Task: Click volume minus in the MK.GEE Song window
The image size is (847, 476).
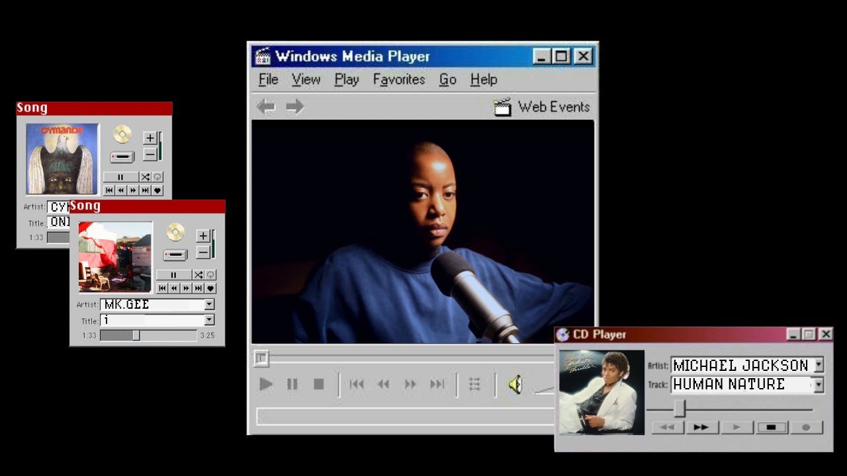Action: pos(203,253)
